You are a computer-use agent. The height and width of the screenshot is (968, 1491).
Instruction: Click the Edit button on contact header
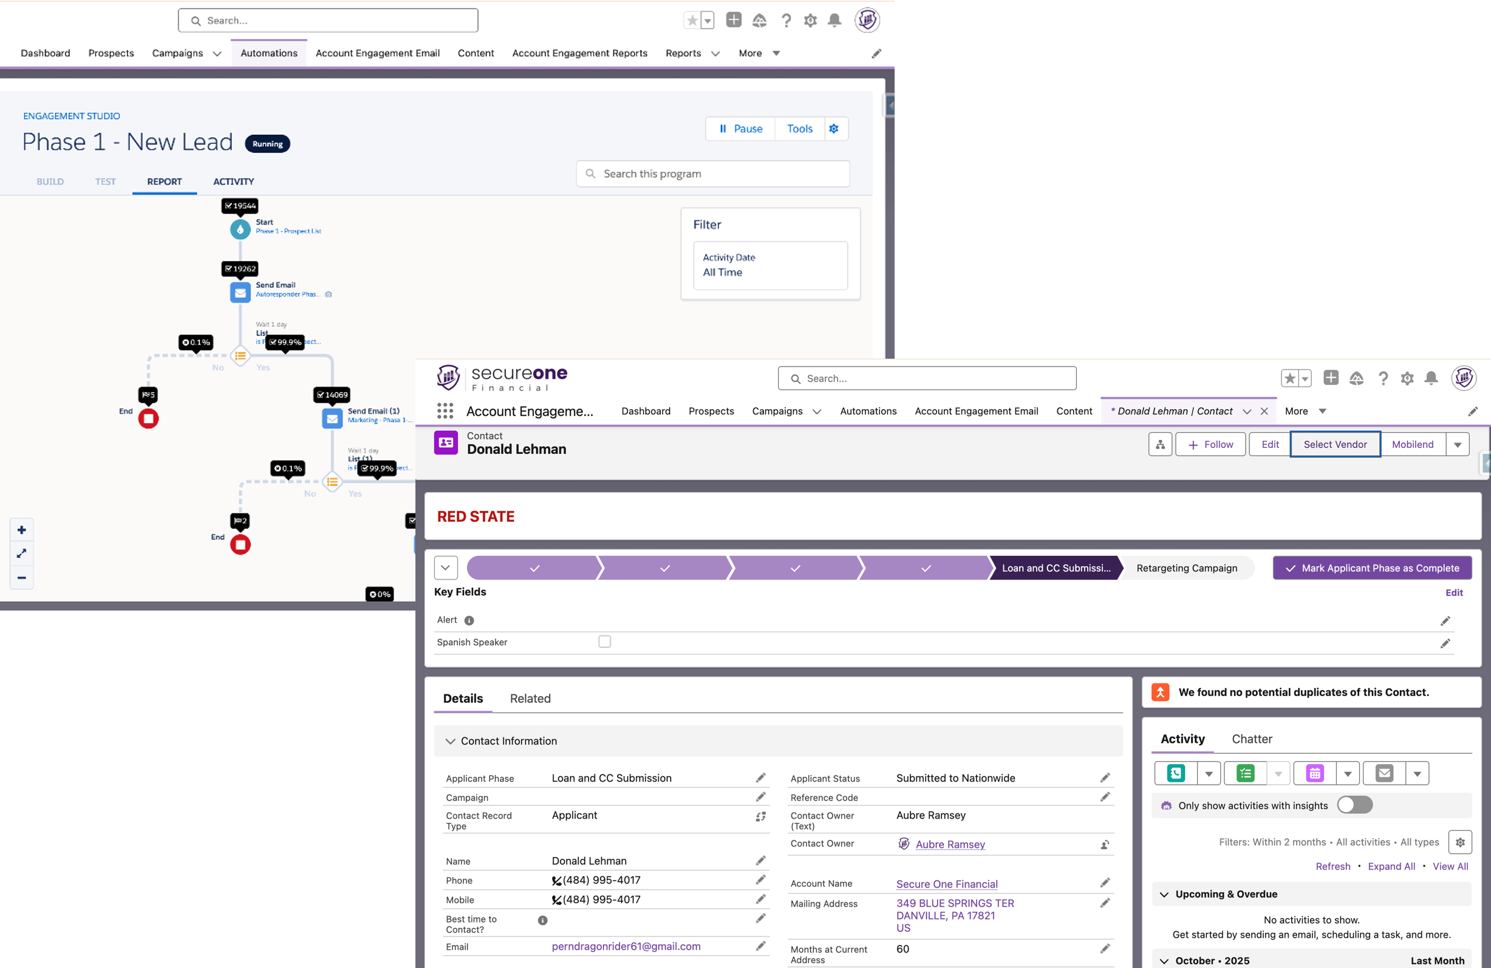coord(1270,445)
